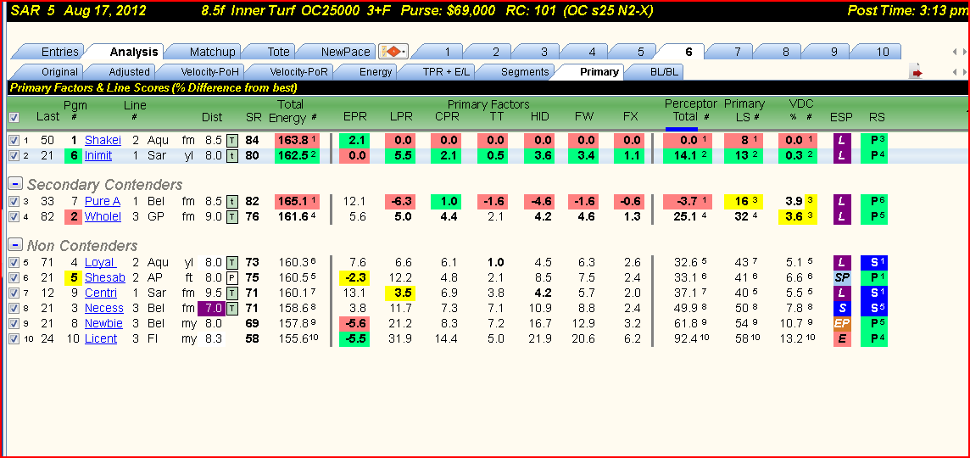Screen dimensions: 970x458
Task: Uncheck row 10 Licent checkbox
Action: pos(14,338)
